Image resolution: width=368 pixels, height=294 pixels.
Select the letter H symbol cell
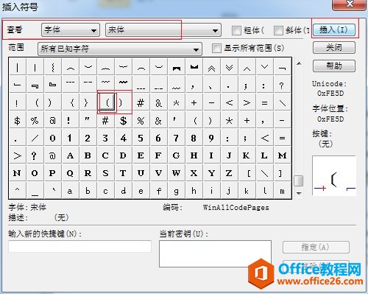tap(194, 155)
